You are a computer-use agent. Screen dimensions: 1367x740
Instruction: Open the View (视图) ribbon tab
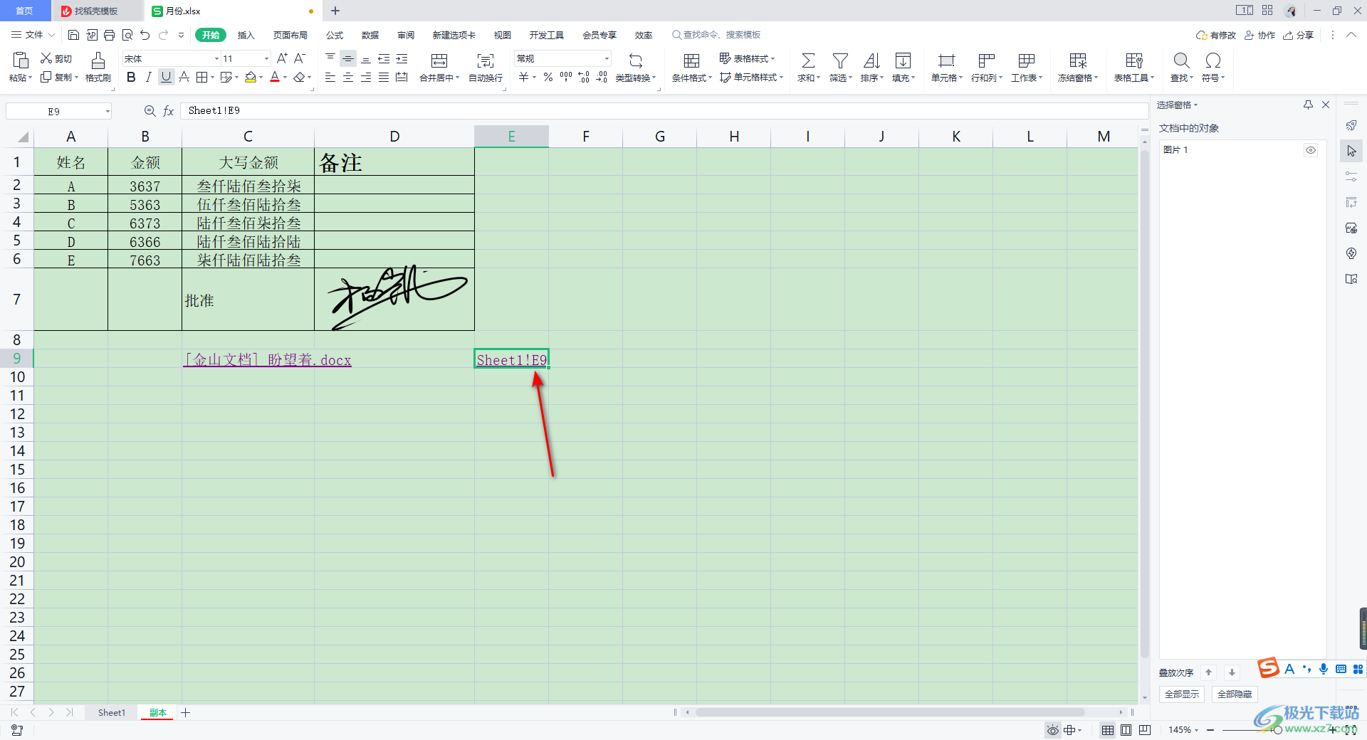(503, 35)
